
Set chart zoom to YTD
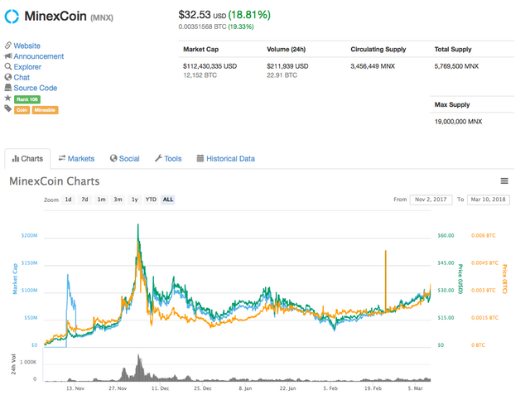click(x=151, y=200)
